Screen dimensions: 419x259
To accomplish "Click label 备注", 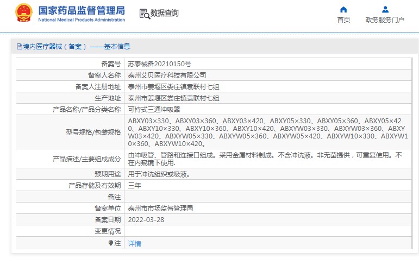I will coord(114,197).
